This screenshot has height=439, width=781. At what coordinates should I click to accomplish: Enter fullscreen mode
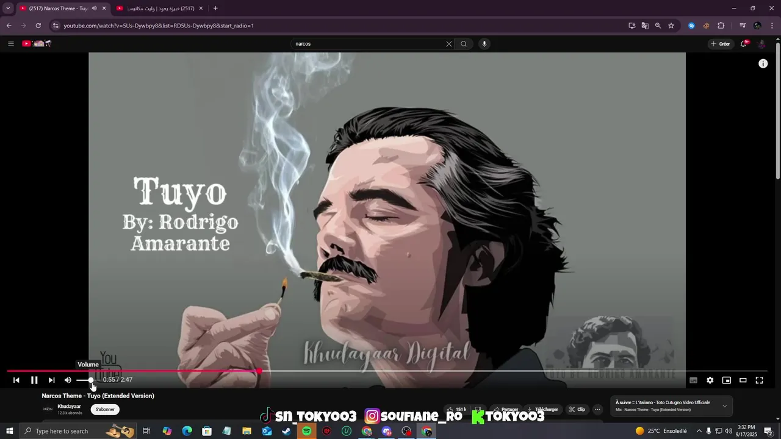tap(759, 380)
